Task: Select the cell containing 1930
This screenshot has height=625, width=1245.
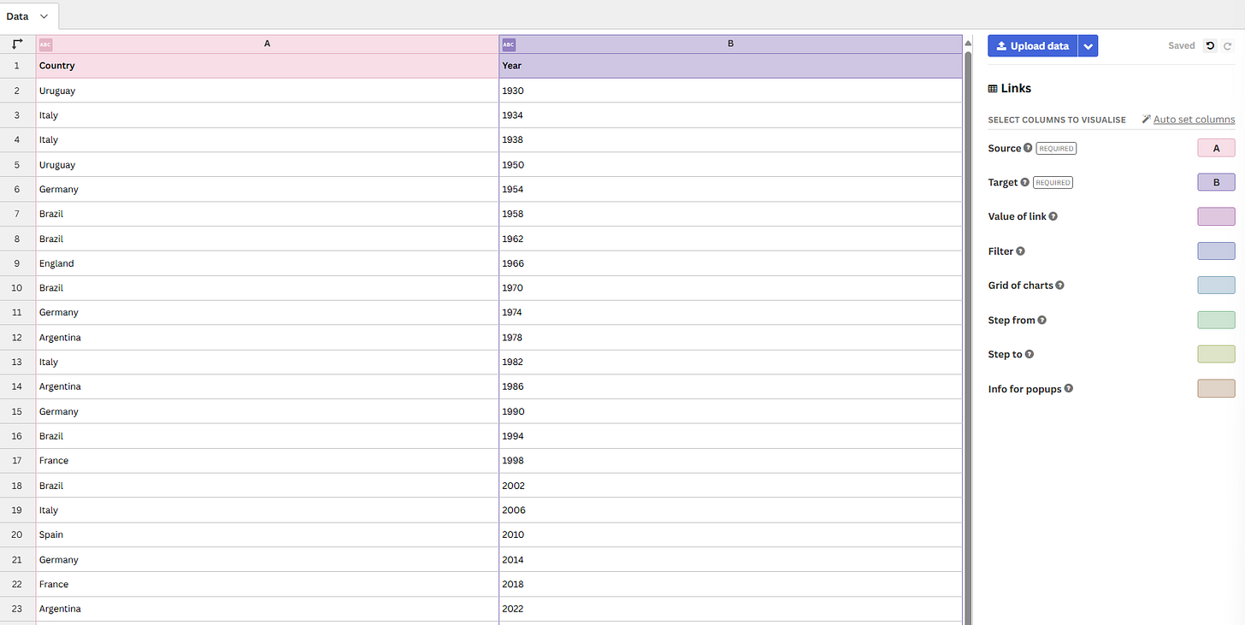Action: click(730, 91)
